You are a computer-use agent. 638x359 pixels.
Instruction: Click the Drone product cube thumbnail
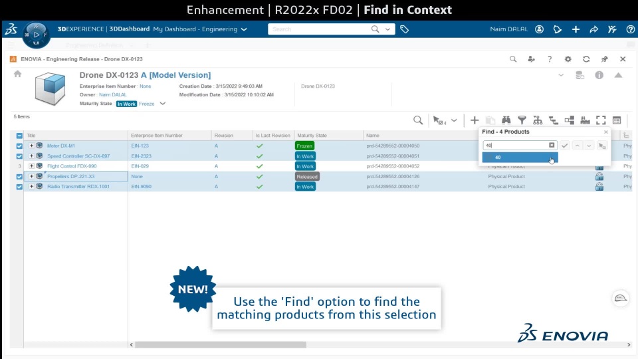coord(50,88)
